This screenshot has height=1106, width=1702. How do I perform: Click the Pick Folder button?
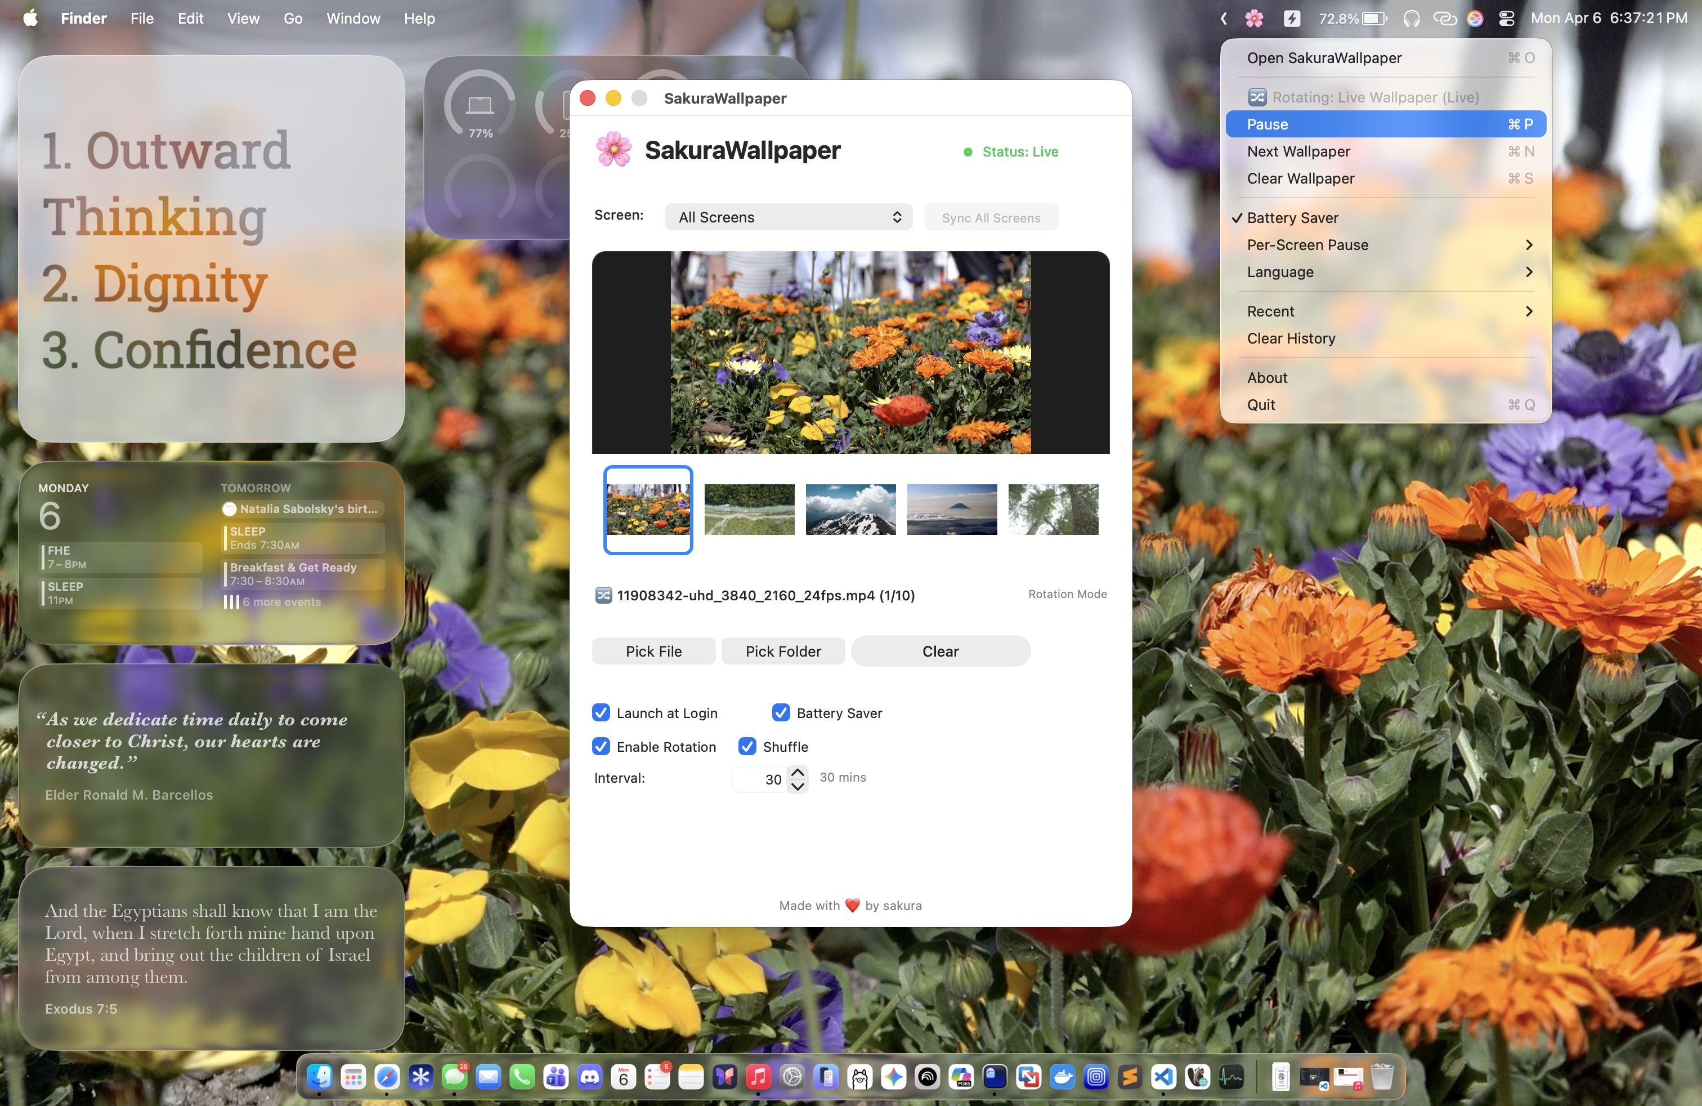pyautogui.click(x=783, y=651)
